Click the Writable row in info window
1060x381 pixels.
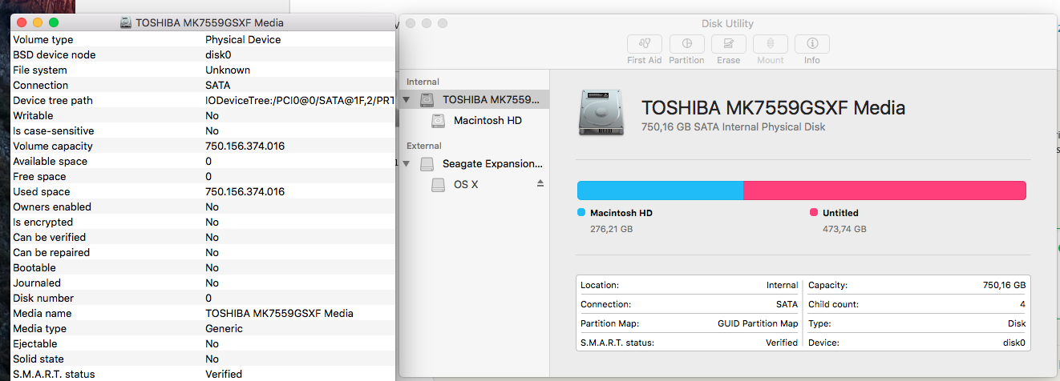[203, 115]
